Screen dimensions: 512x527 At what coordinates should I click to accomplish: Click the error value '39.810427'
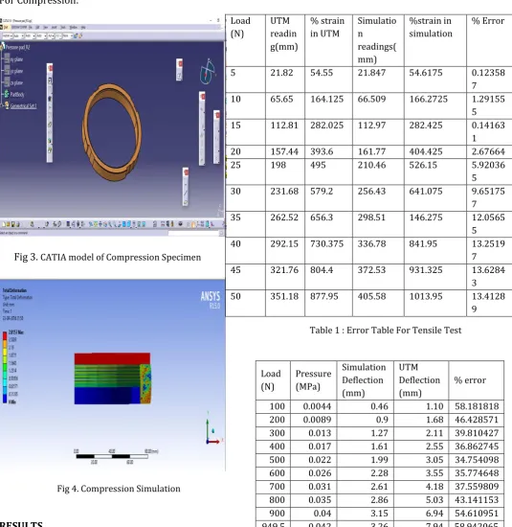pyautogui.click(x=477, y=433)
